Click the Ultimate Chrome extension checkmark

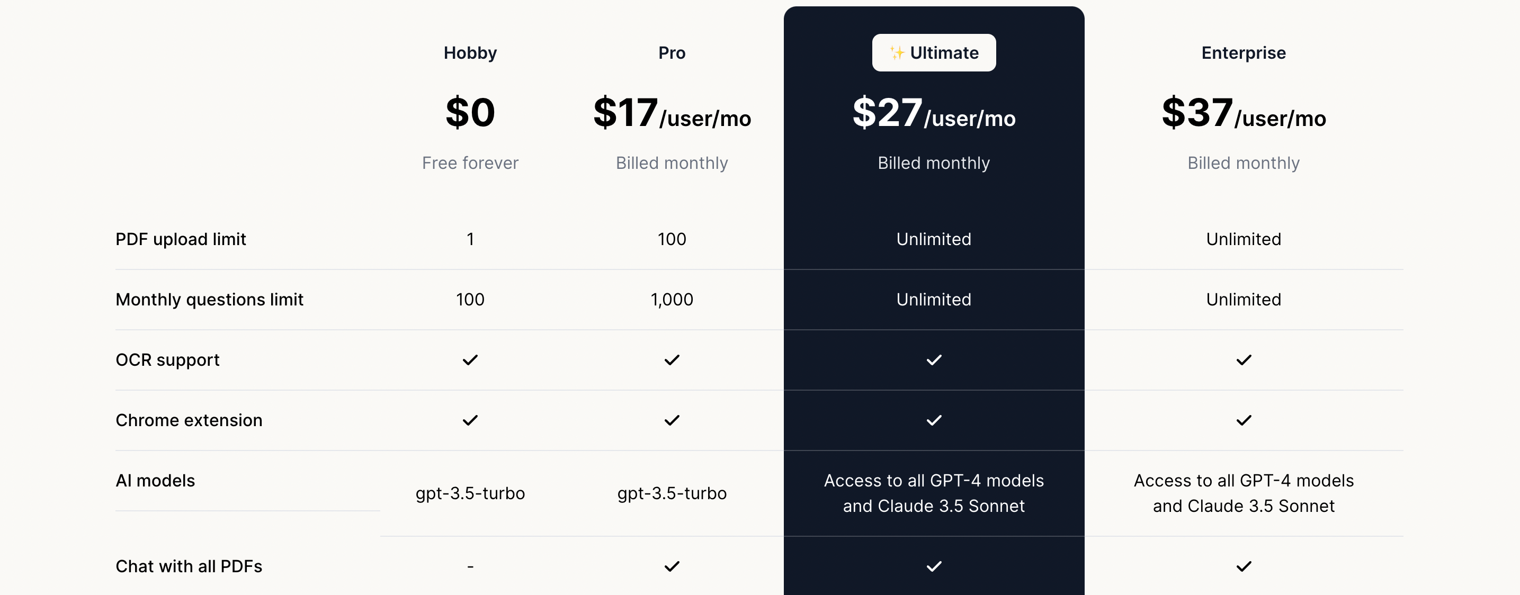tap(934, 420)
